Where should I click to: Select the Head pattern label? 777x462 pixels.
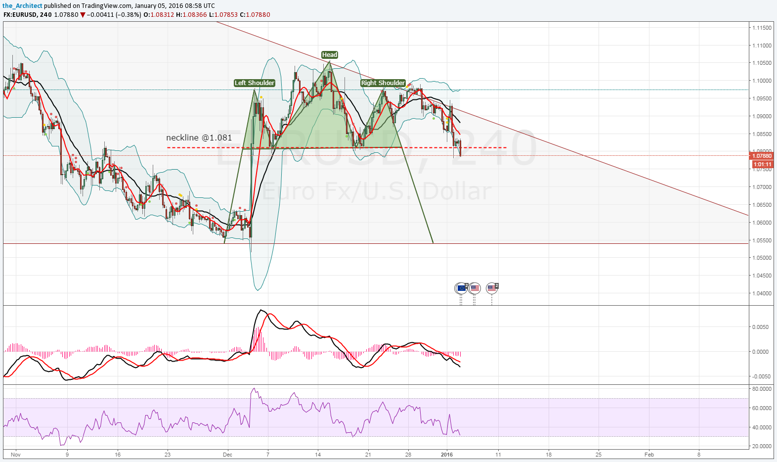tap(330, 55)
